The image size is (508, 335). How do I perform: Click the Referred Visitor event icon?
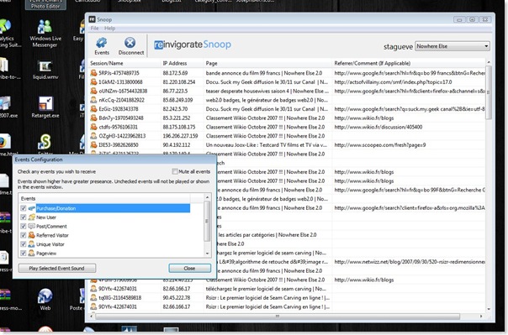[x=31, y=235]
